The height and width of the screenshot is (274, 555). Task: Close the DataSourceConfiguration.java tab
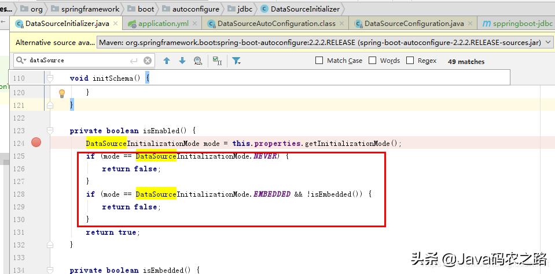coord(470,24)
